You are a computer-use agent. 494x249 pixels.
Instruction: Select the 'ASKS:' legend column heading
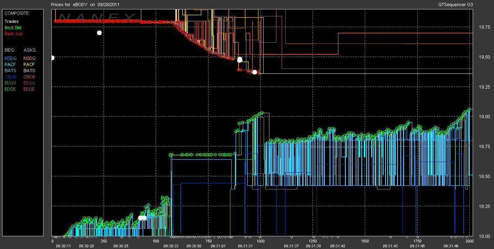click(30, 50)
